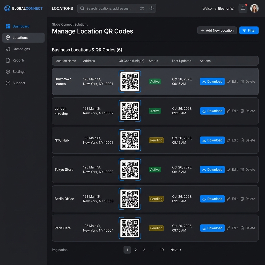Click Pending status badge for NYC Hub
The height and width of the screenshot is (265, 265).
156,140
